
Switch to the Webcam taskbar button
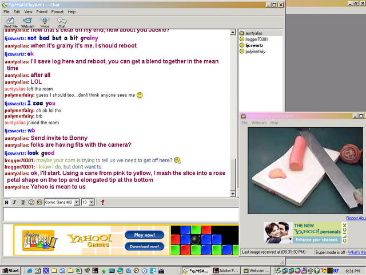pos(256,271)
